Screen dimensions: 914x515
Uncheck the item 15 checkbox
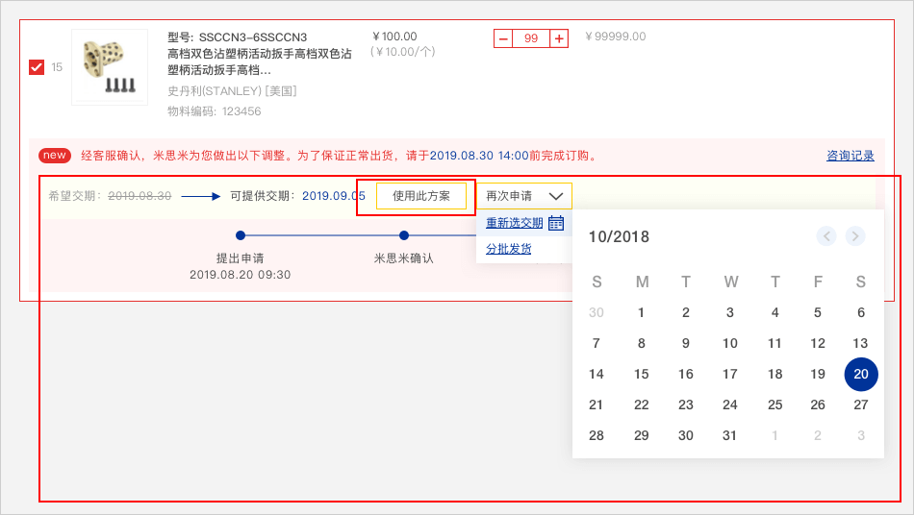click(37, 67)
